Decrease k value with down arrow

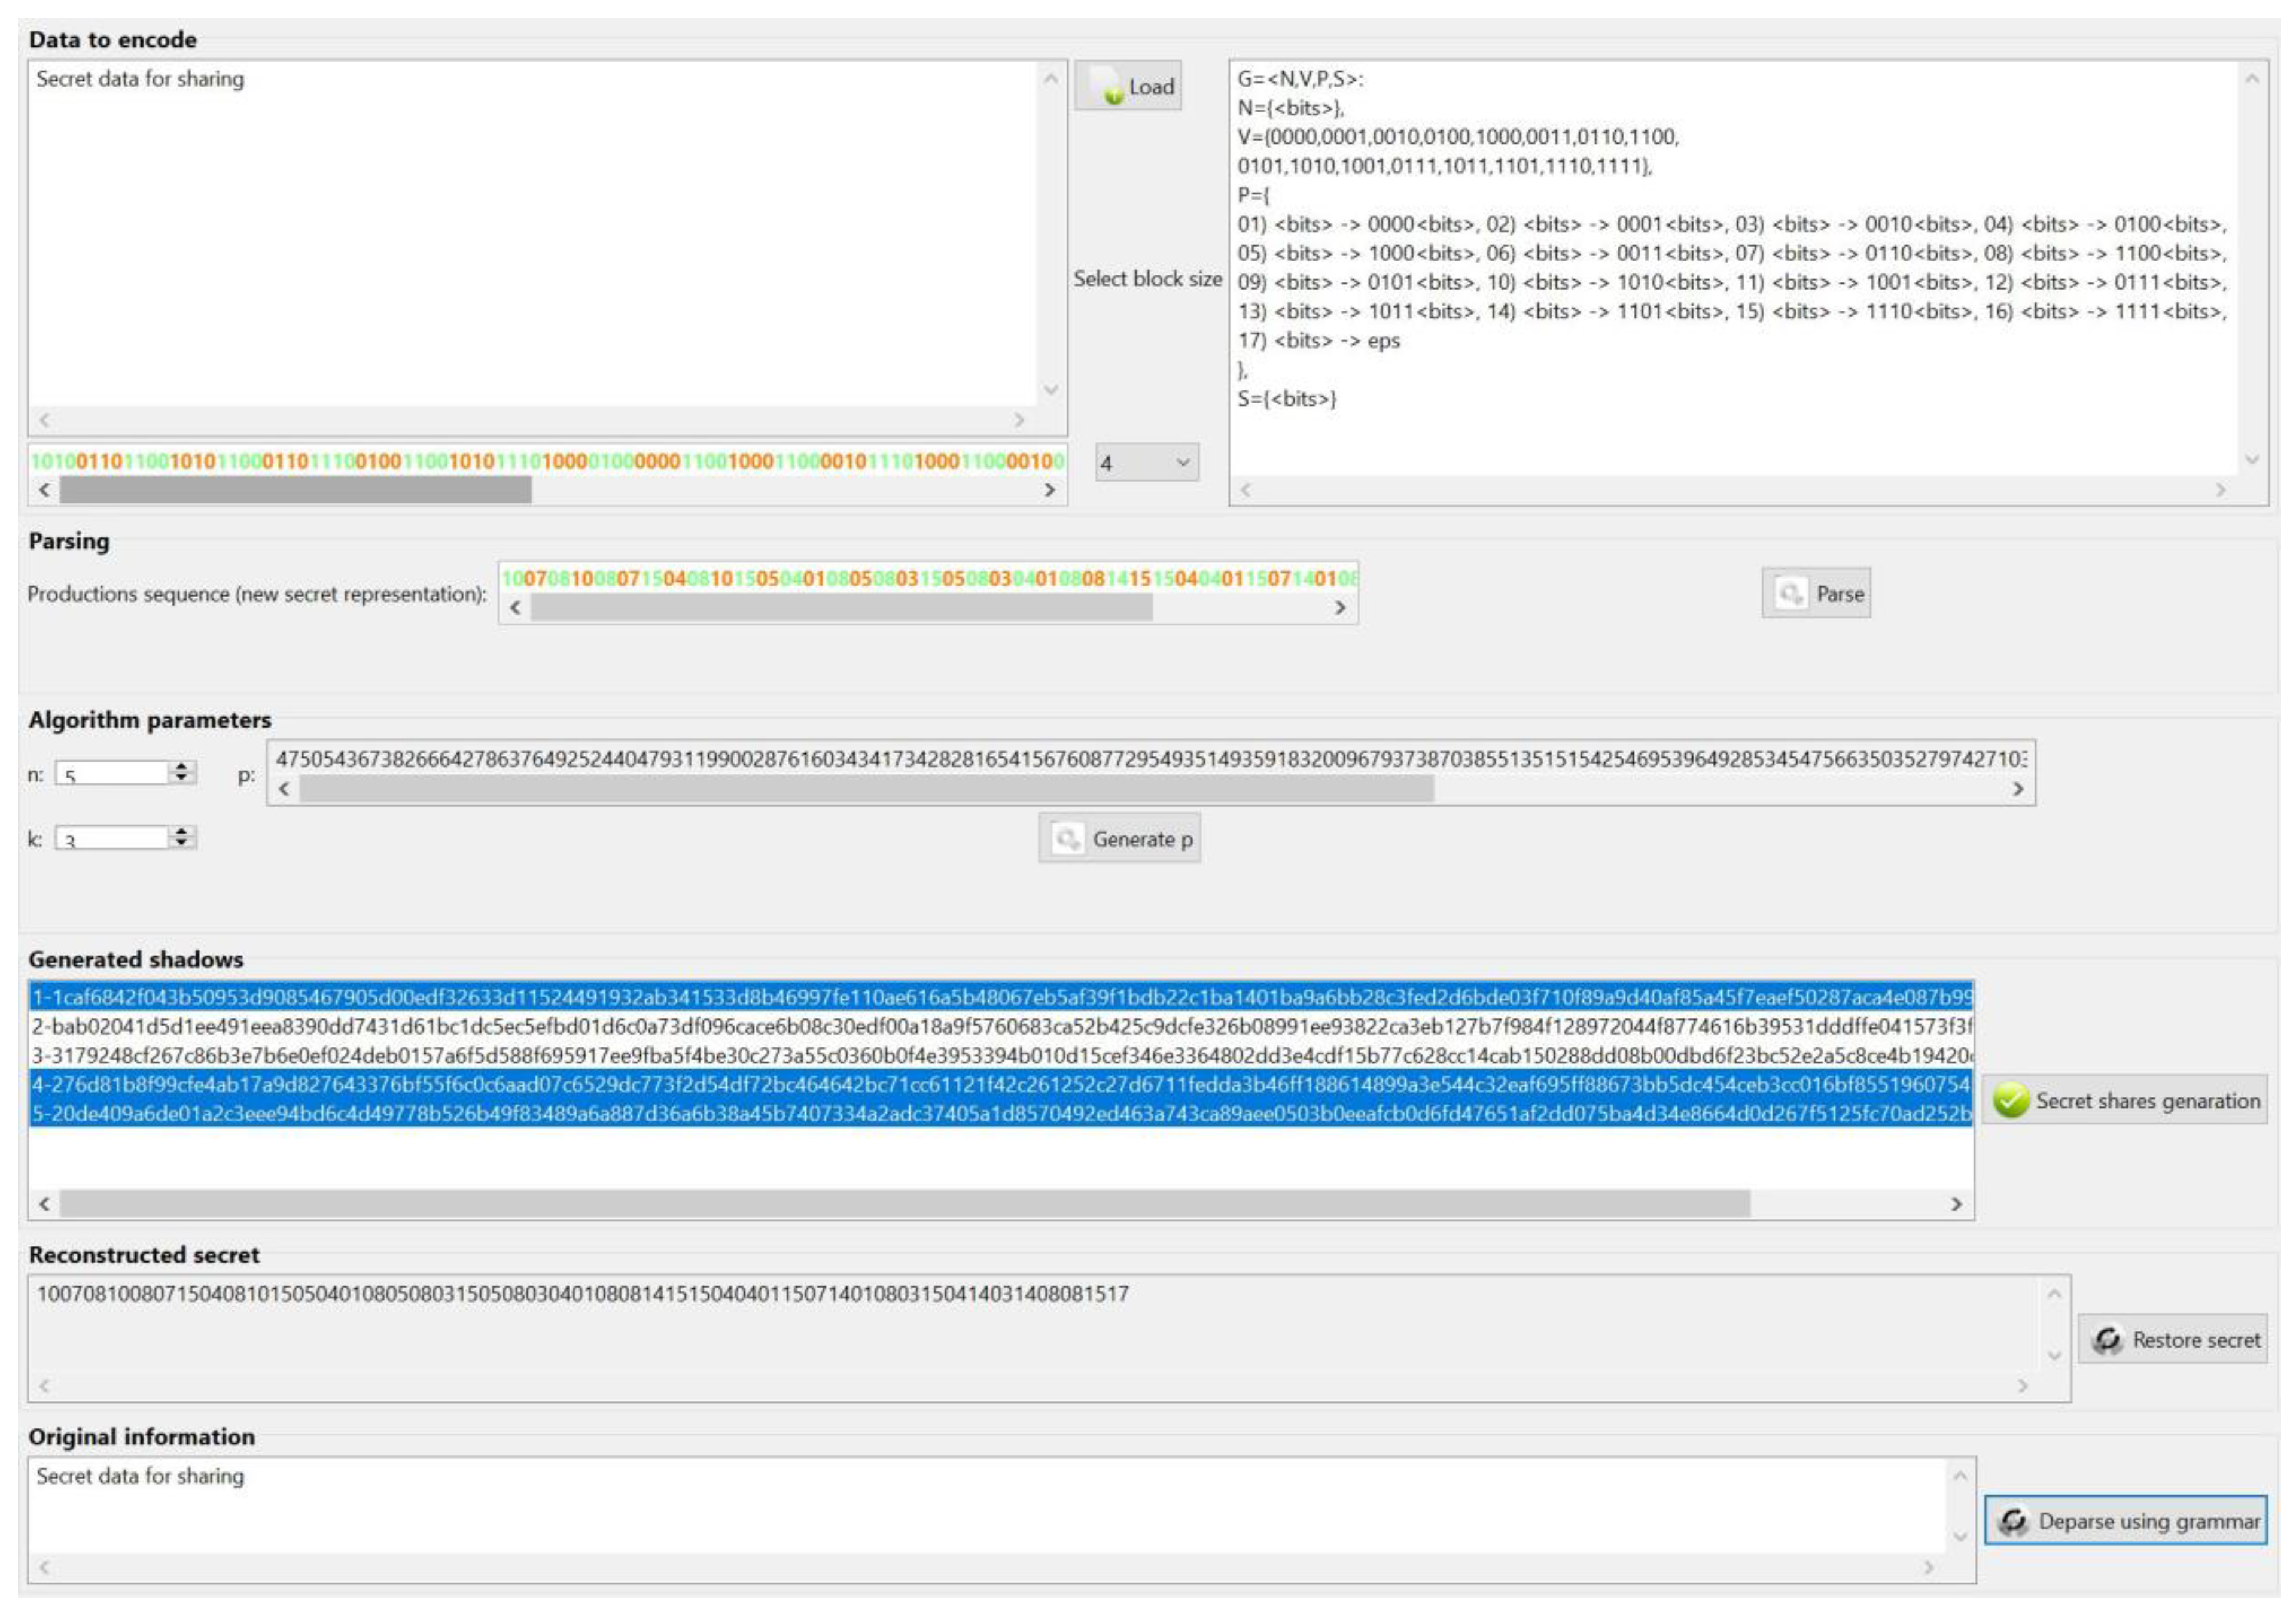pos(181,842)
